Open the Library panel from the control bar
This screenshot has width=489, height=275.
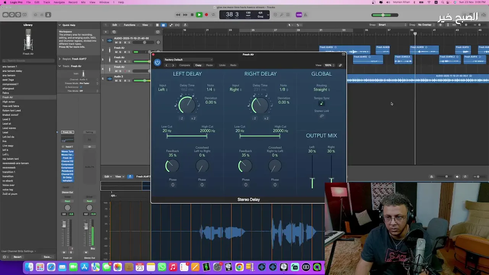click(x=5, y=15)
